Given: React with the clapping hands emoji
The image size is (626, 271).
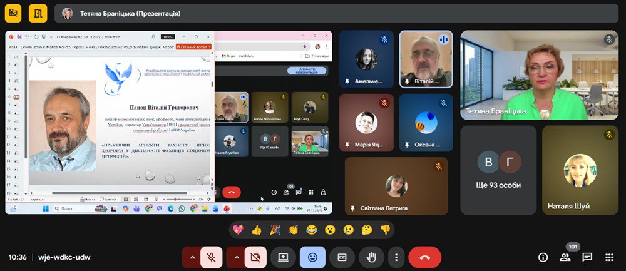Looking at the screenshot, I should [293, 230].
